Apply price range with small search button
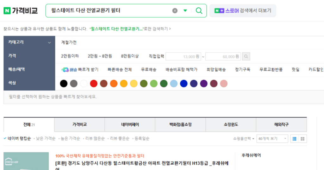Image resolution: width=324 pixels, height=170 pixels. coord(246,56)
